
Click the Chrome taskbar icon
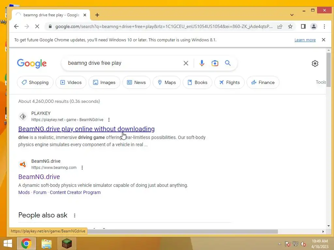click(x=26, y=243)
